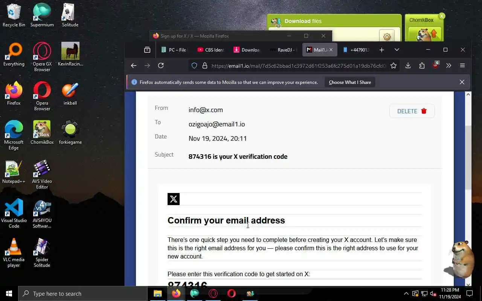This screenshot has height=301, width=482.
Task: Bookmark this page with the star icon
Action: point(394,65)
